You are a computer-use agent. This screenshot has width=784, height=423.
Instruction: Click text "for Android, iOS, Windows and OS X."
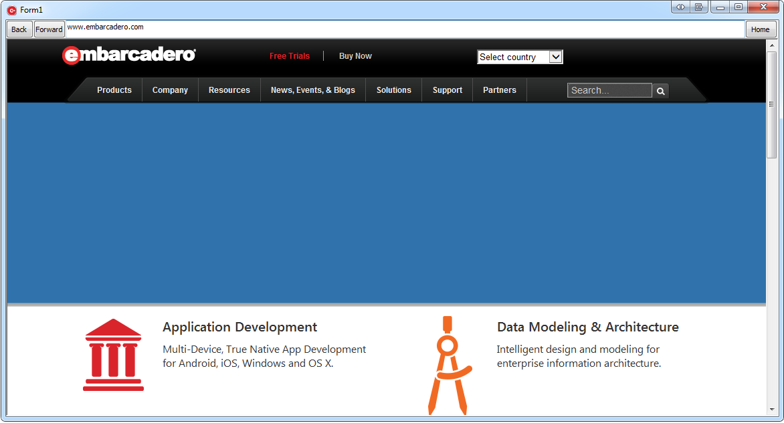click(x=248, y=363)
